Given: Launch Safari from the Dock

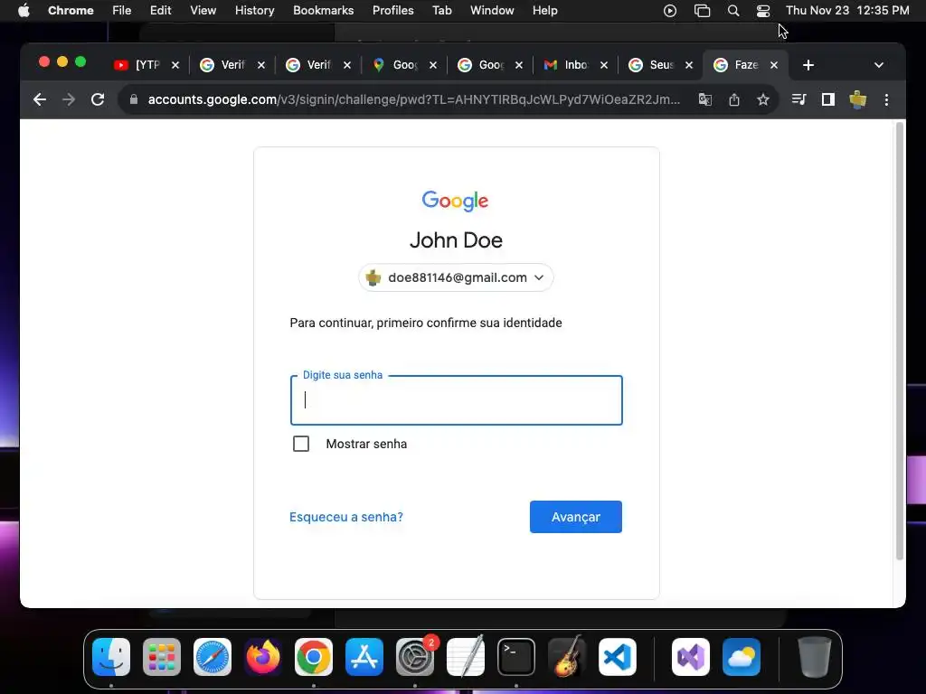Looking at the screenshot, I should point(213,657).
